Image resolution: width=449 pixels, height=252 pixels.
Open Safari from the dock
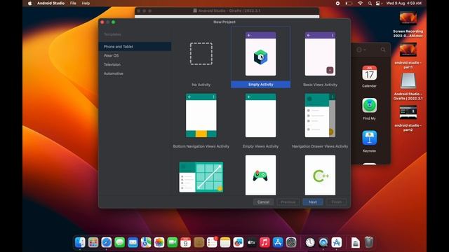pos(106,242)
